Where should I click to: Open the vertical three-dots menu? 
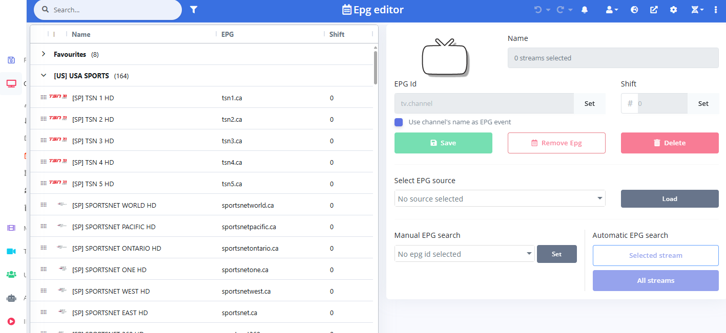(716, 9)
